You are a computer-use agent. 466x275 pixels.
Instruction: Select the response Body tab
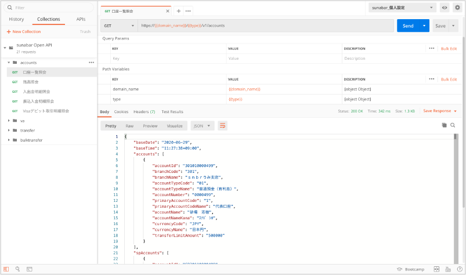pyautogui.click(x=104, y=111)
